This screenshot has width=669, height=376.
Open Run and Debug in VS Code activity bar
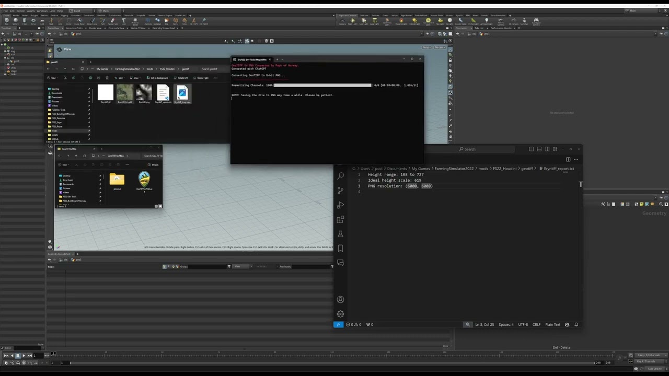point(340,205)
